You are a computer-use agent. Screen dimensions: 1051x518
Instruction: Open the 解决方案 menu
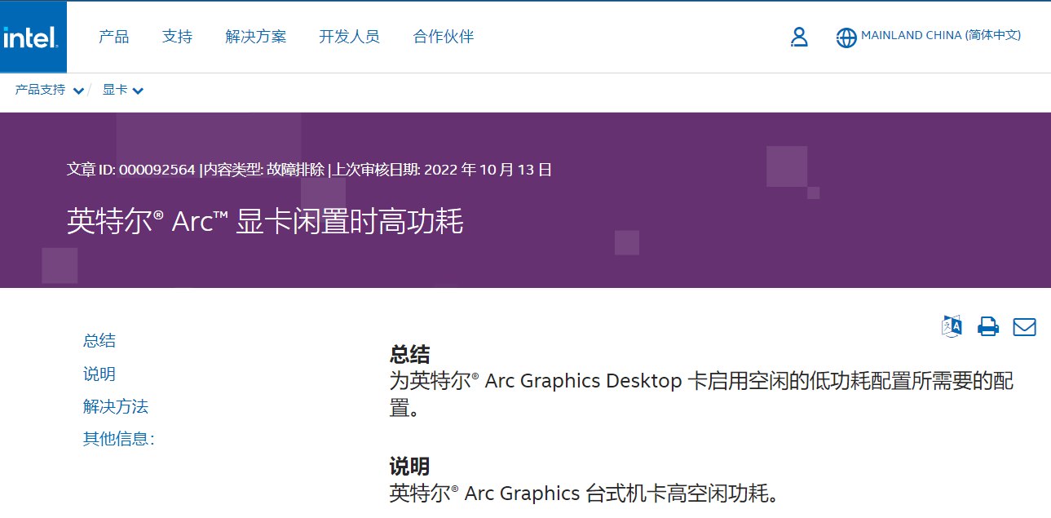[x=256, y=37]
